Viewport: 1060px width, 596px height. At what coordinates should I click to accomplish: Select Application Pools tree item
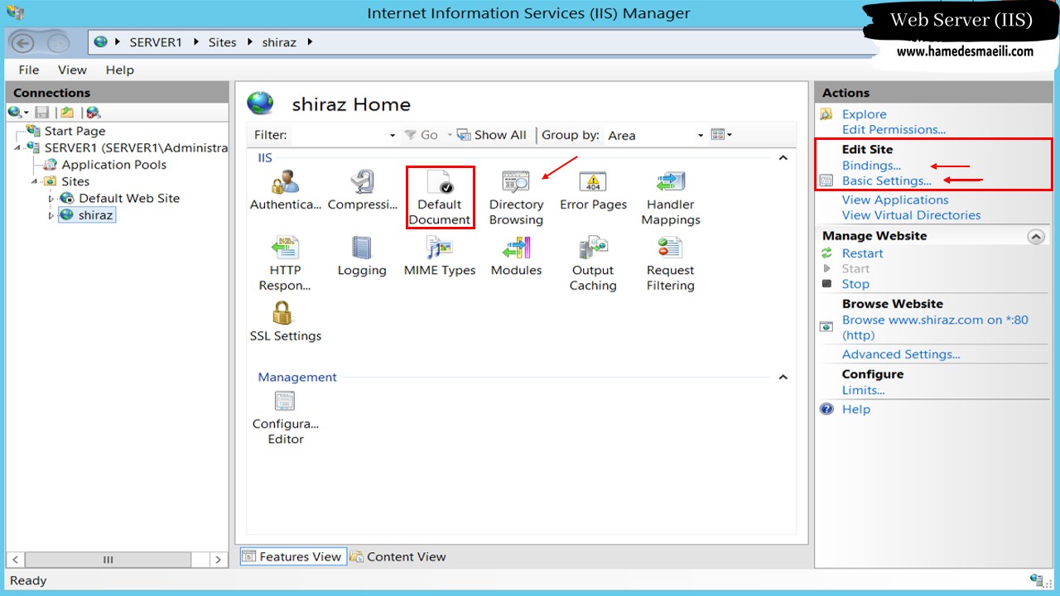113,165
